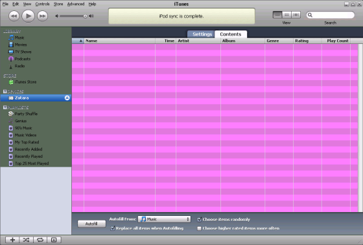Collapse the Devices section triangle

click(x=5, y=91)
